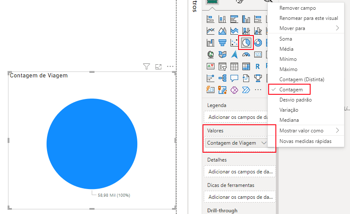This screenshot has height=214, width=350.
Task: Choose Soma aggregation from context menu
Action: click(x=286, y=38)
